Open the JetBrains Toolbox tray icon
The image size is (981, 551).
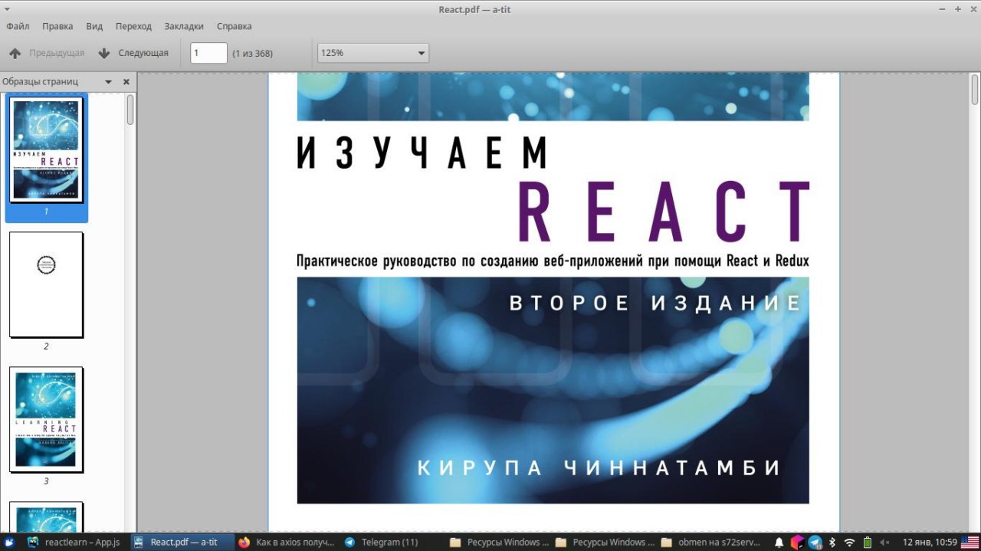click(797, 542)
